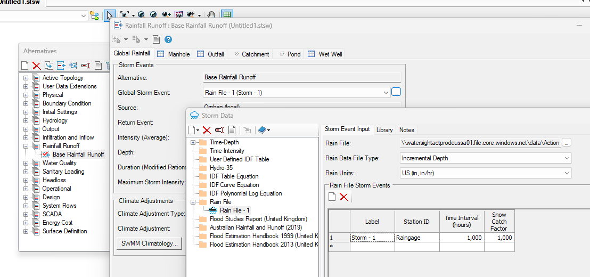Add new row in Rain File Storm Events

[x=332, y=197]
